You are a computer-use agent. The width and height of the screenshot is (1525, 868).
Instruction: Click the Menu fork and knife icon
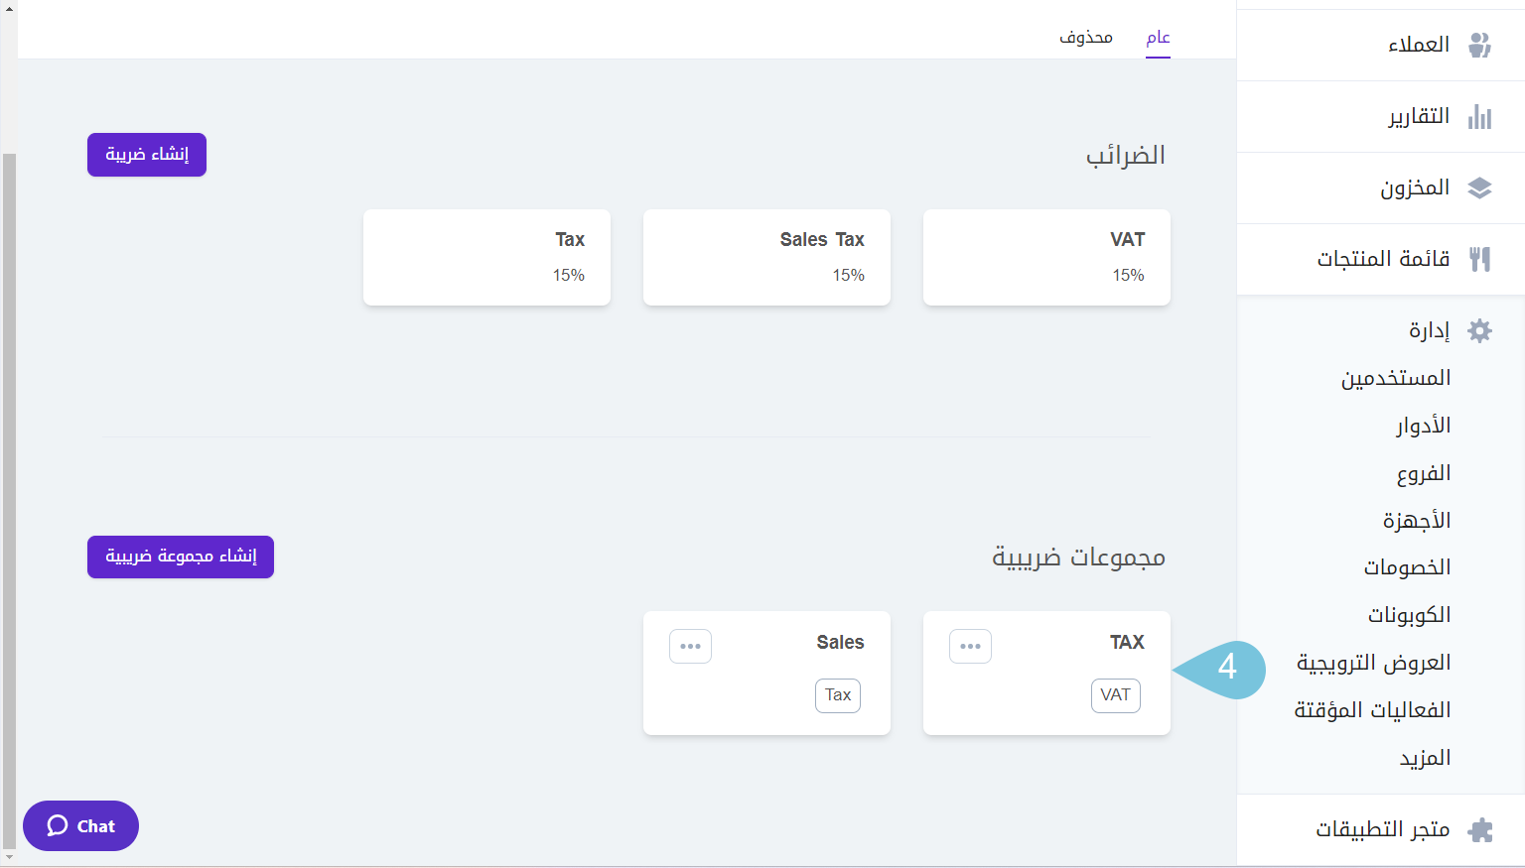(1479, 260)
